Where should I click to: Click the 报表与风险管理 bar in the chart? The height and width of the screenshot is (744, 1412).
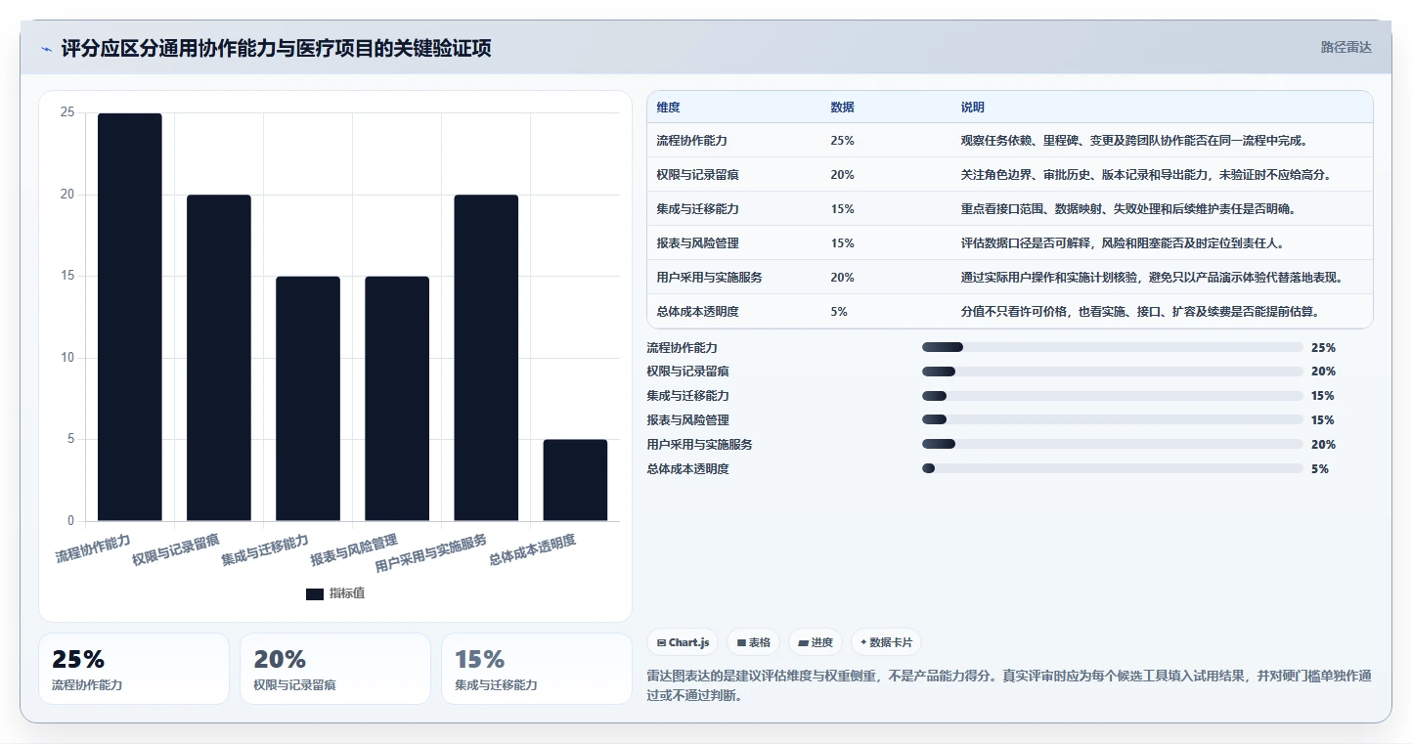click(397, 399)
